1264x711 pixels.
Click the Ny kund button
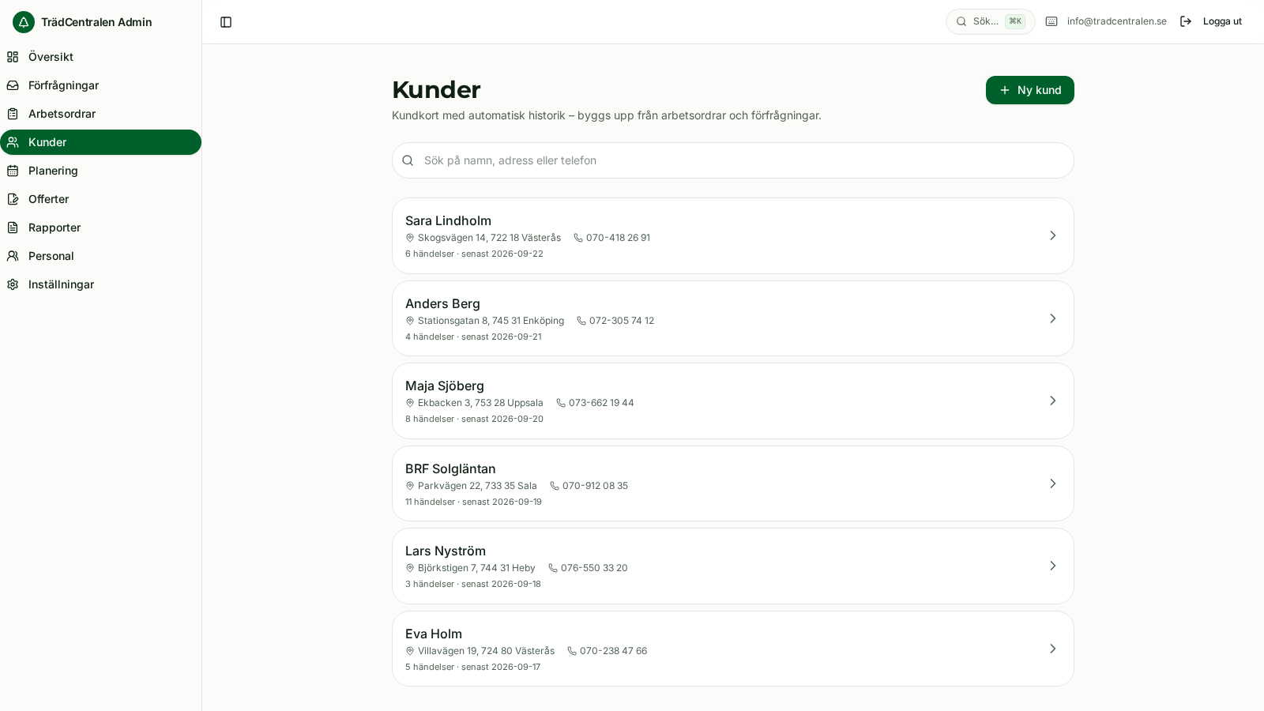1030,90
